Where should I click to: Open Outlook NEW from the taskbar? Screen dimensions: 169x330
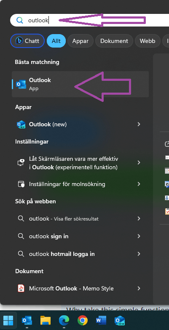pos(120,320)
